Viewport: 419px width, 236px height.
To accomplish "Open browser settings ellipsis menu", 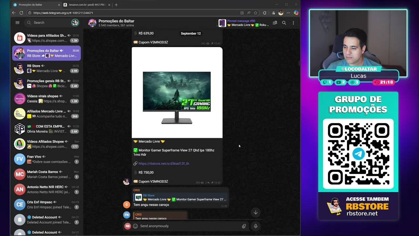I will [x=288, y=13].
